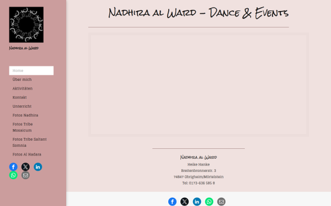
Task: Click the black circular logo image
Action: [x=26, y=25]
